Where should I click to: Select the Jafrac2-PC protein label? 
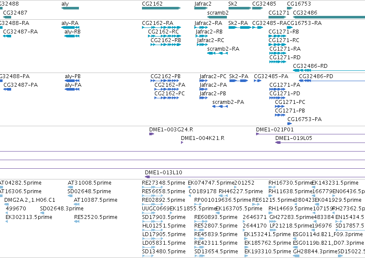click(213, 76)
